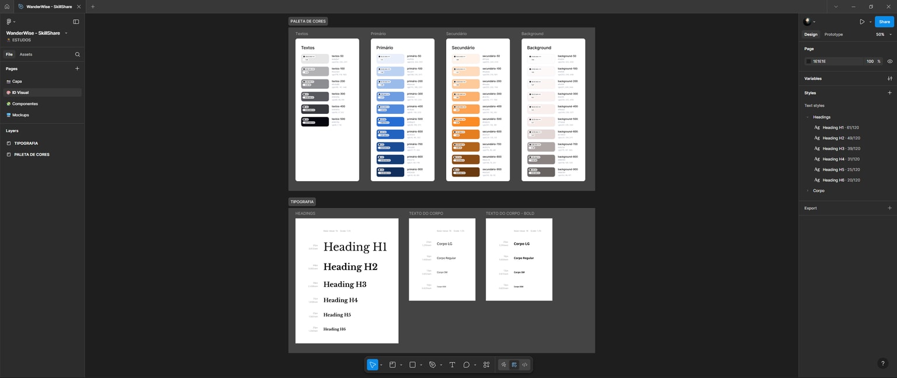Click the ESTUDOS project link
The image size is (897, 378).
point(21,40)
